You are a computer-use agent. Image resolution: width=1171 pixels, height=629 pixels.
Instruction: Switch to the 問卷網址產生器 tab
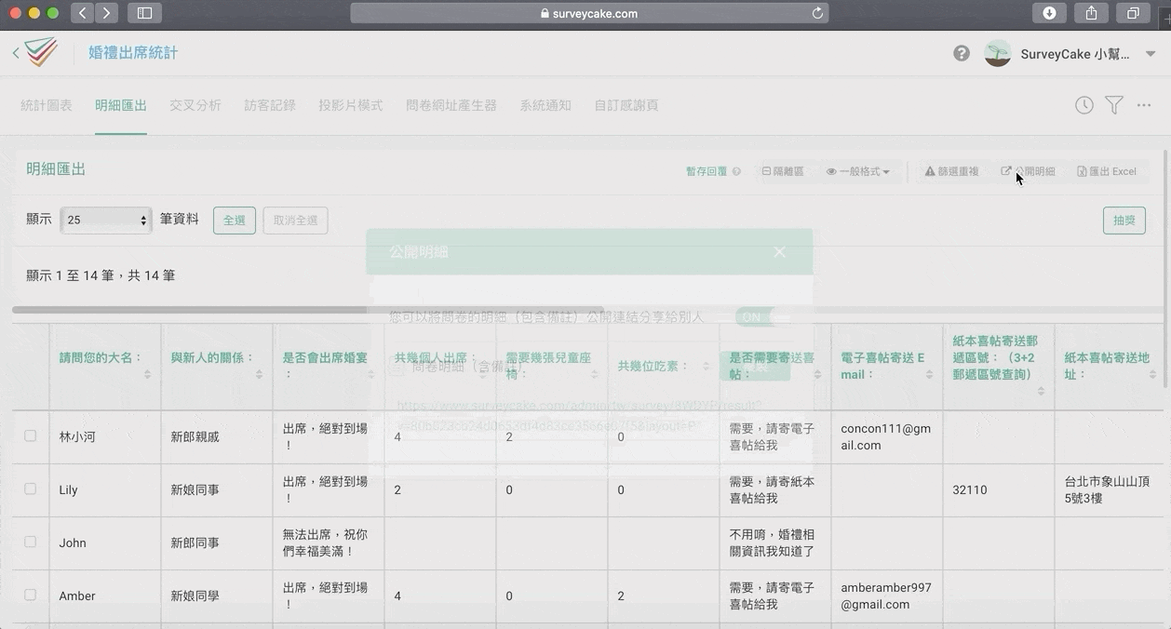[451, 105]
